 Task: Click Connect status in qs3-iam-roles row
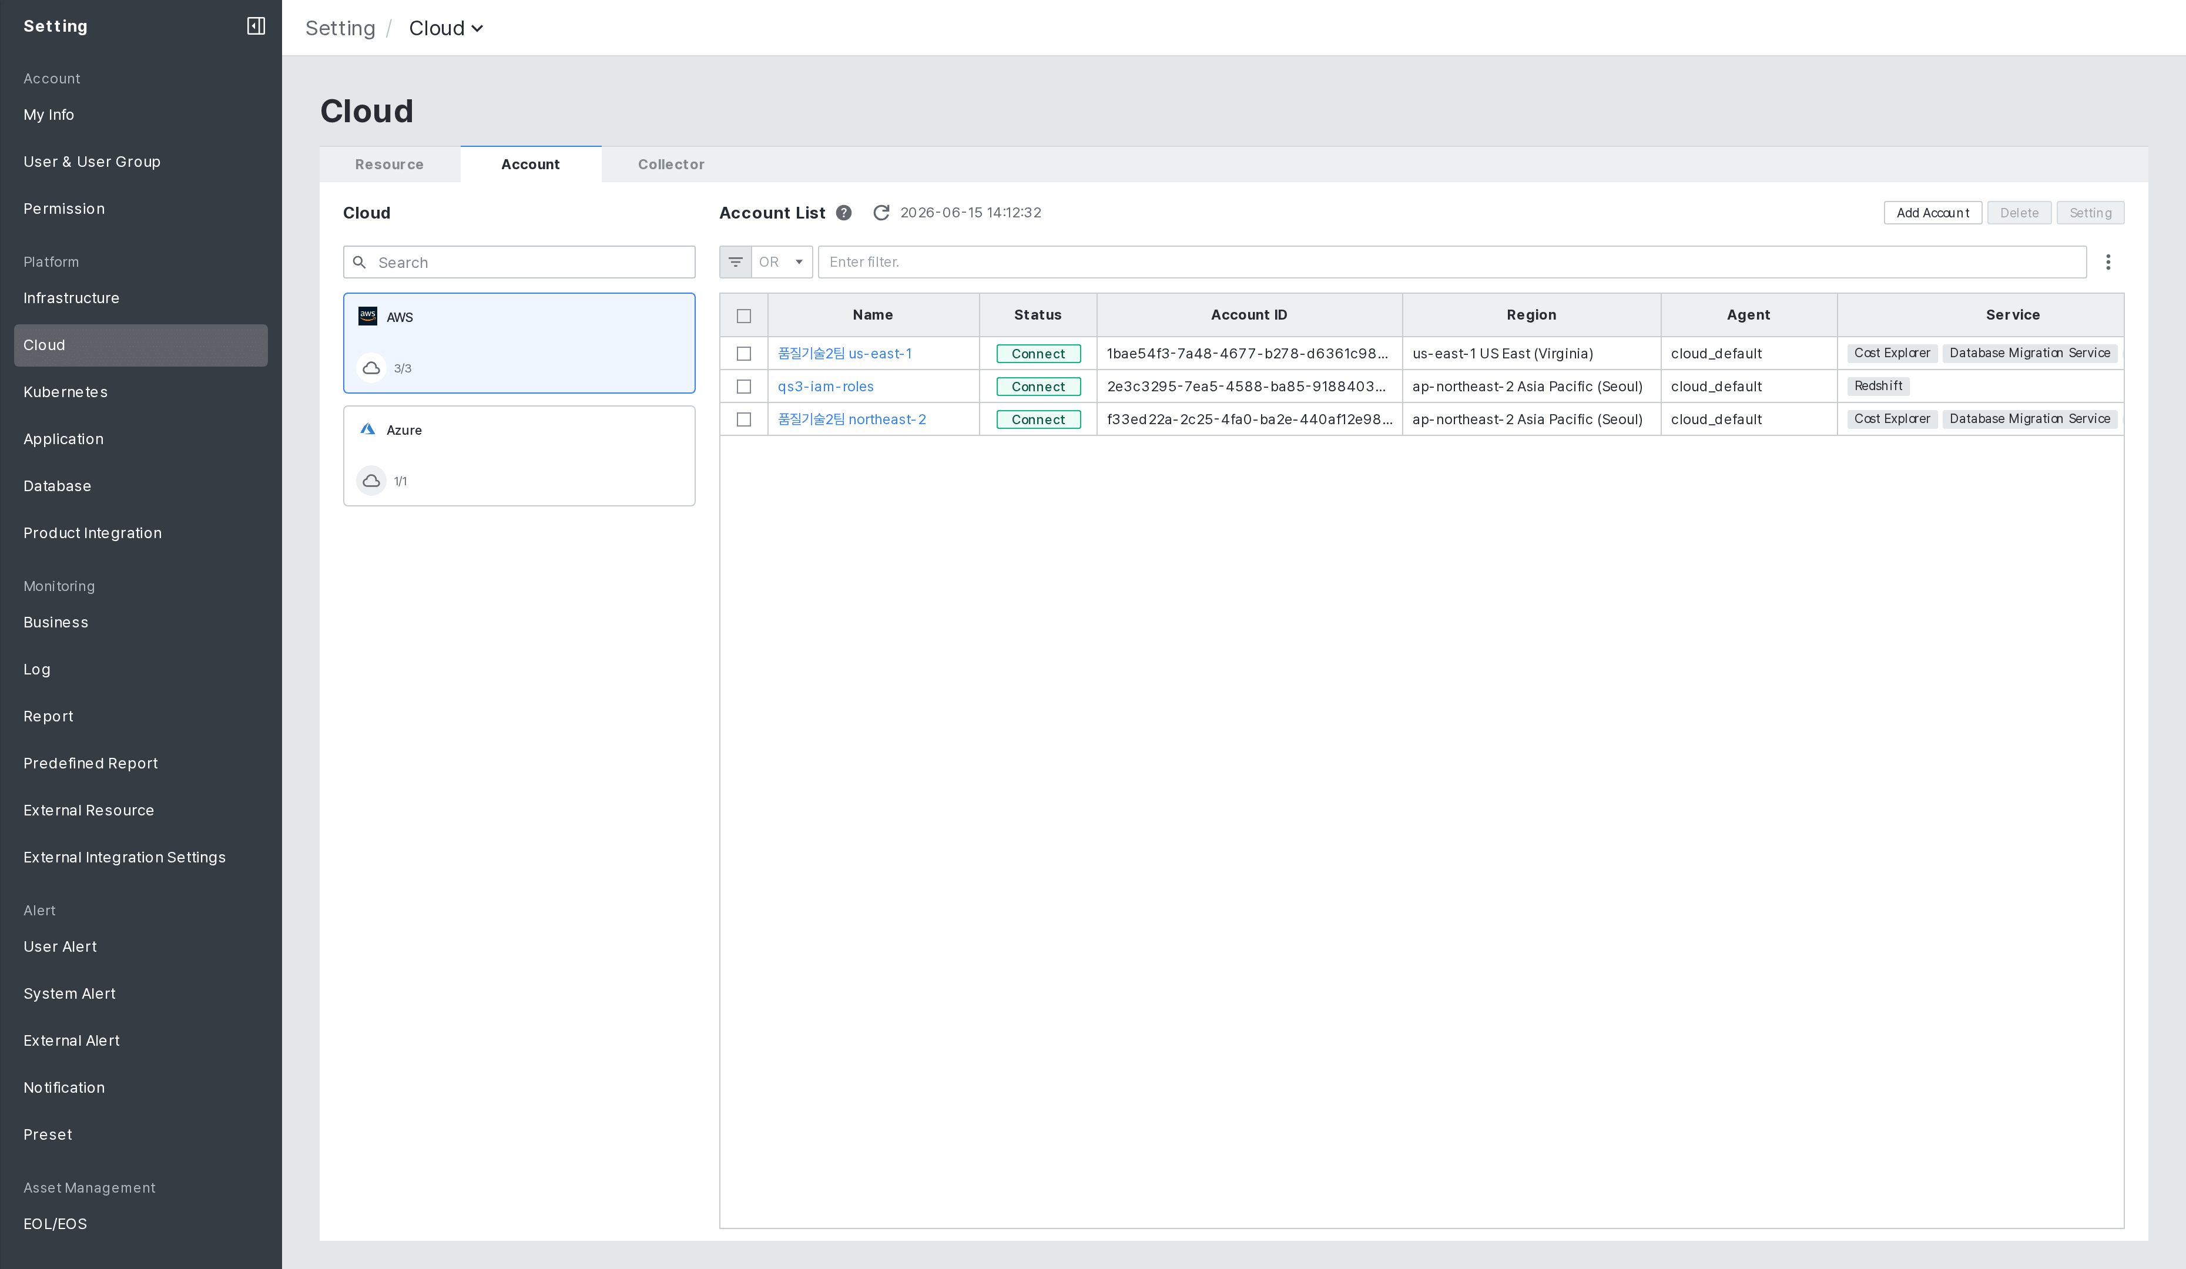(x=1038, y=387)
